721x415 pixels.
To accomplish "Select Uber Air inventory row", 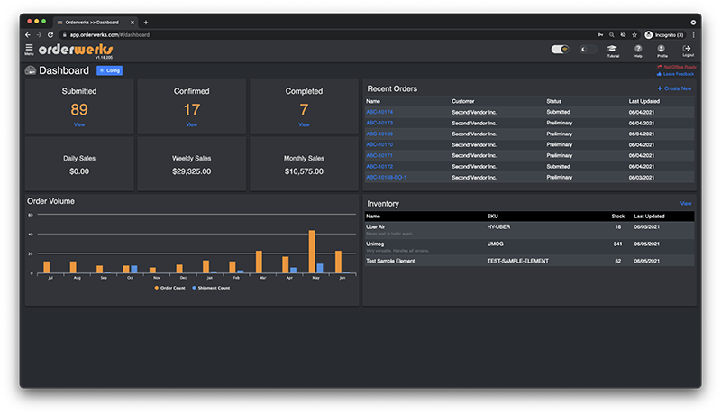I will (x=529, y=230).
